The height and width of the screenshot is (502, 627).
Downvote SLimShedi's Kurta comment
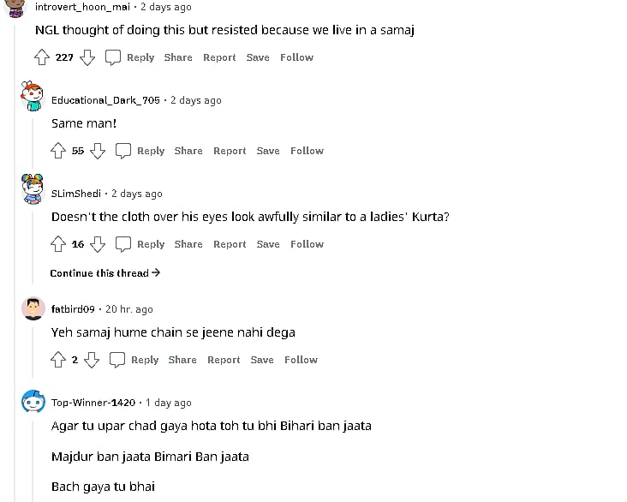point(98,244)
